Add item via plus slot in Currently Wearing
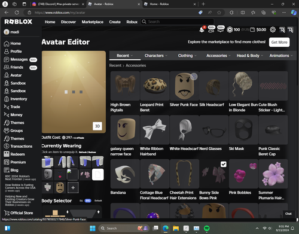Image resolution: width=299 pixels, height=234 pixels. (x=73, y=187)
